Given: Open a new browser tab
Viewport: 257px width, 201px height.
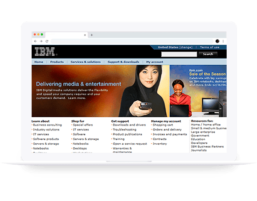Looking at the screenshot, I should (x=92, y=35).
